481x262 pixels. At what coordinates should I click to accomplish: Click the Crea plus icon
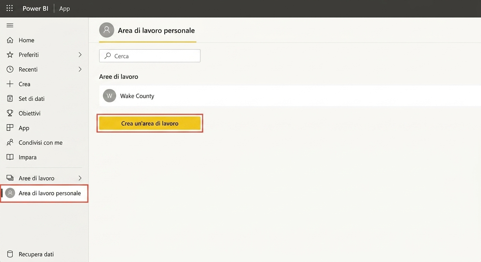[x=10, y=84]
